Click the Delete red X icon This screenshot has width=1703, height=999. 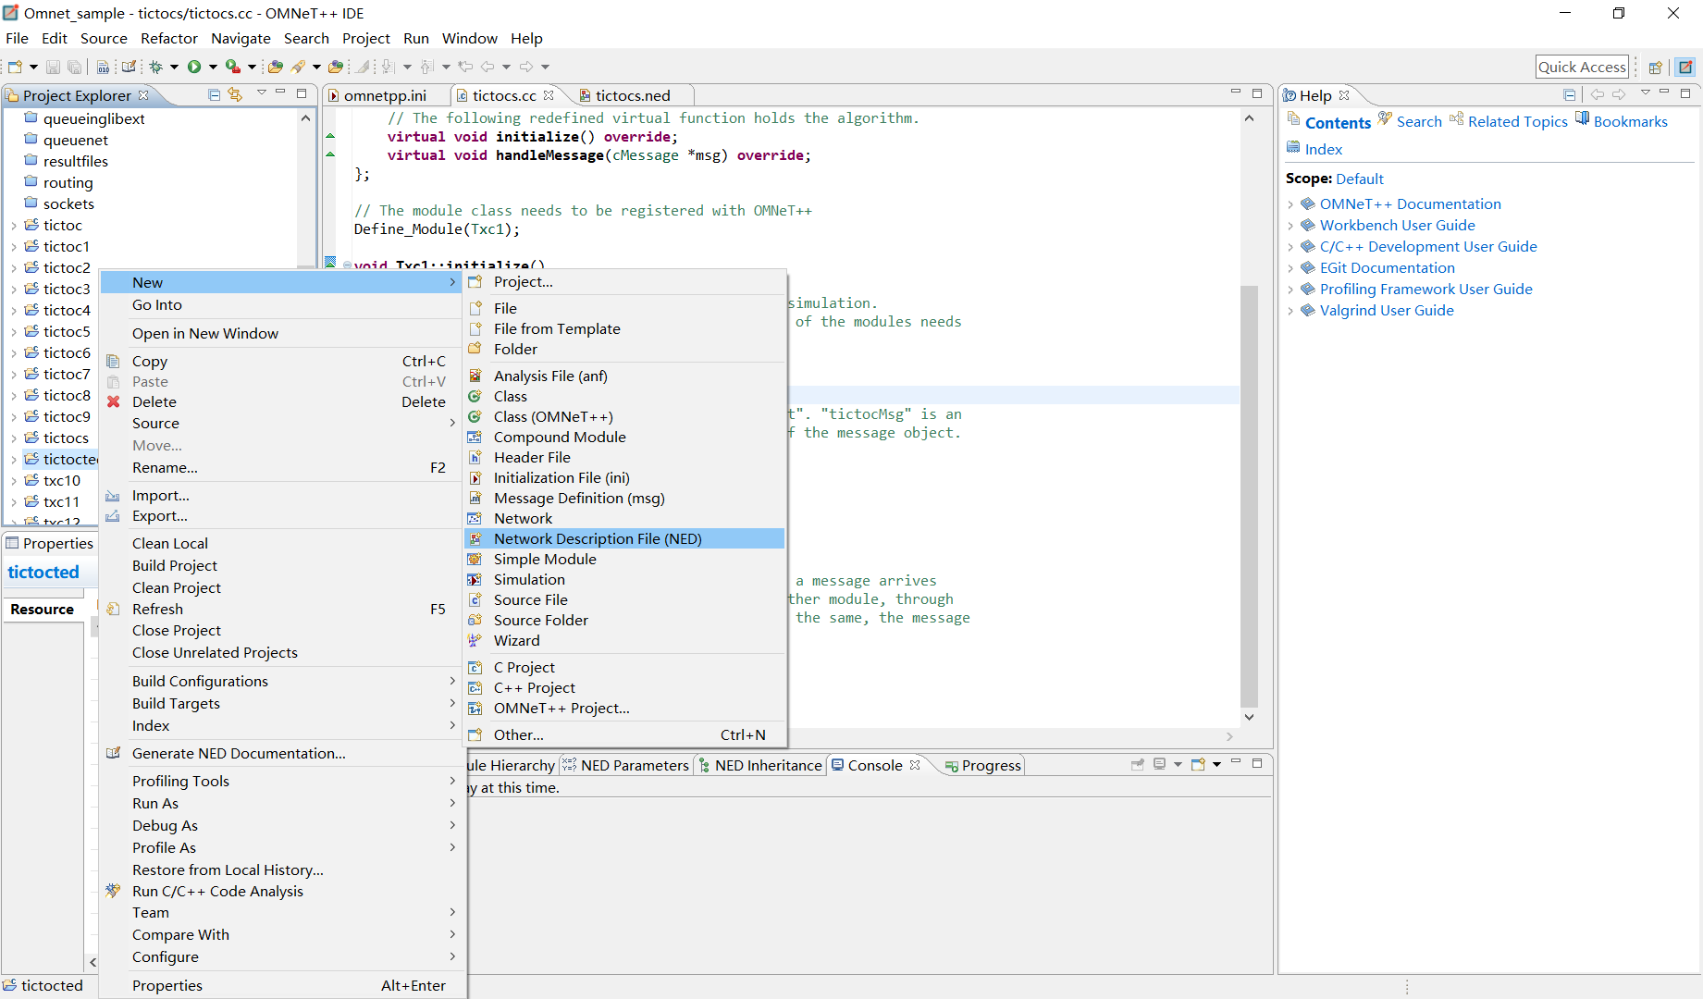[113, 401]
